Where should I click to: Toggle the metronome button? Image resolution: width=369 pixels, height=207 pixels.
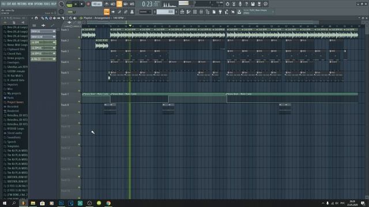[107, 4]
